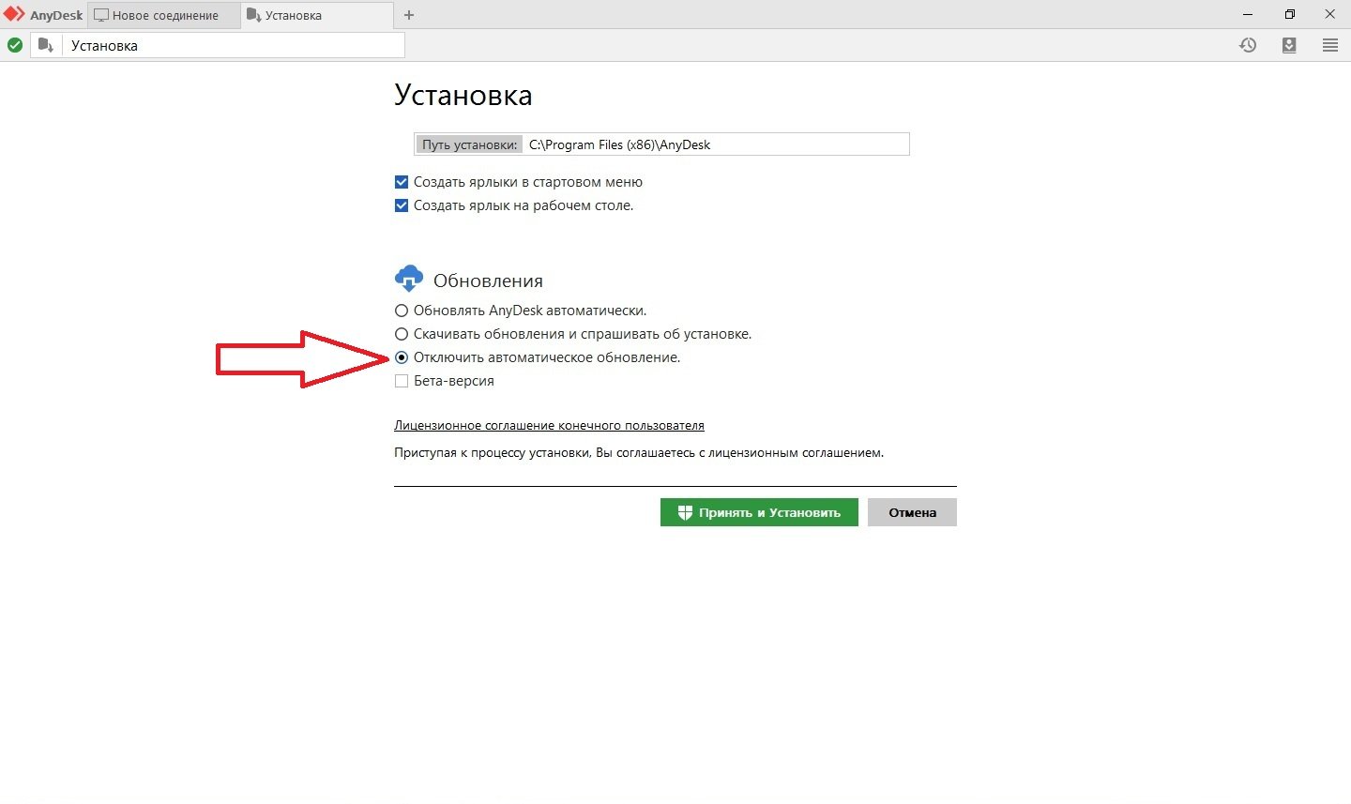Select Скачивать обновления и спрашивать radio

[x=402, y=334]
